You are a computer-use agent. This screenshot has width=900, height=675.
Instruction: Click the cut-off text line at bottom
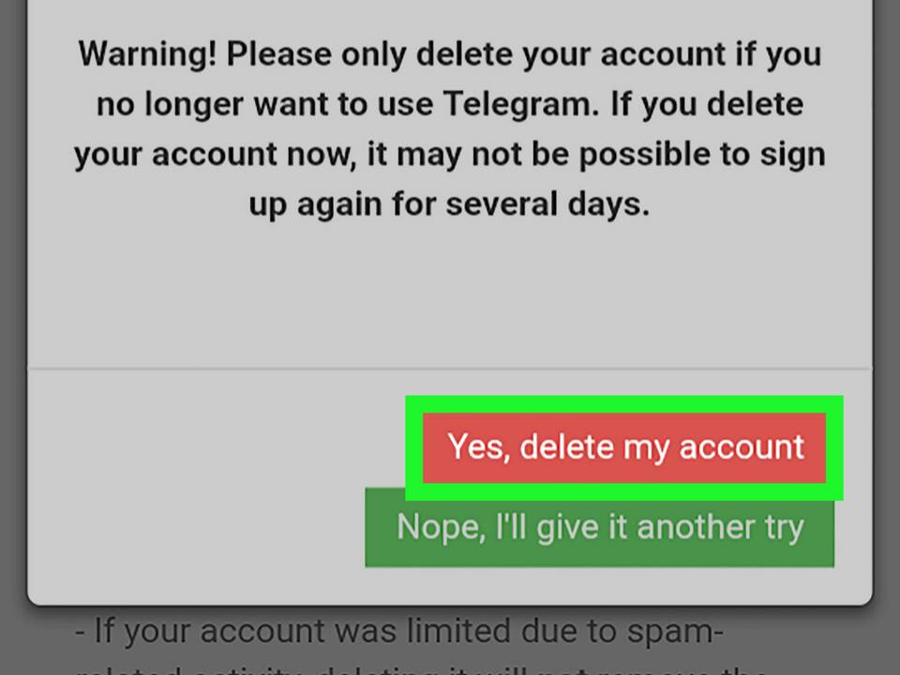(422, 669)
